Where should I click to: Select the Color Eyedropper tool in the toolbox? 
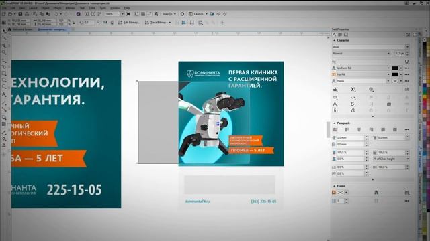tap(4, 133)
